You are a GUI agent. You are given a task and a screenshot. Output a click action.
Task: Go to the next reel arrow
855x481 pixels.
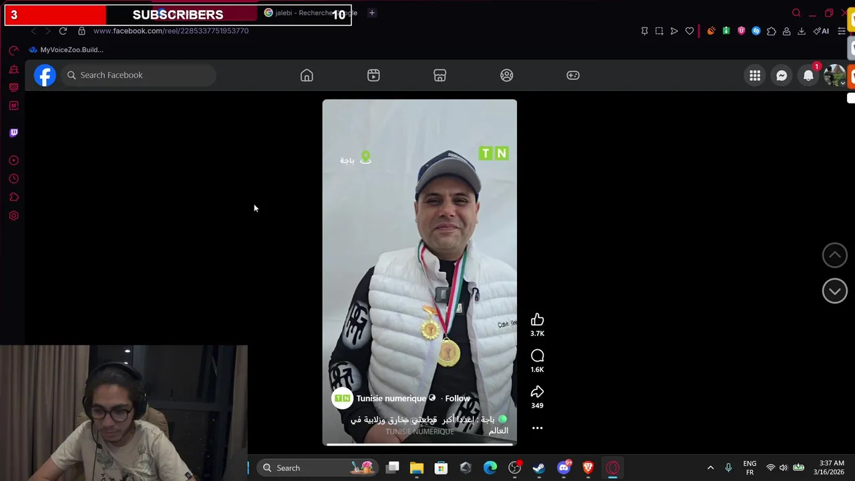pyautogui.click(x=834, y=291)
